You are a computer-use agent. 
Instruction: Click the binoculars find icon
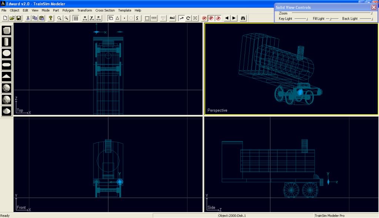point(243,18)
